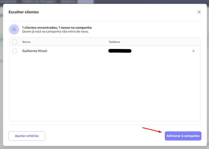
Task: Click the Telefone column header
Action: tap(114, 42)
